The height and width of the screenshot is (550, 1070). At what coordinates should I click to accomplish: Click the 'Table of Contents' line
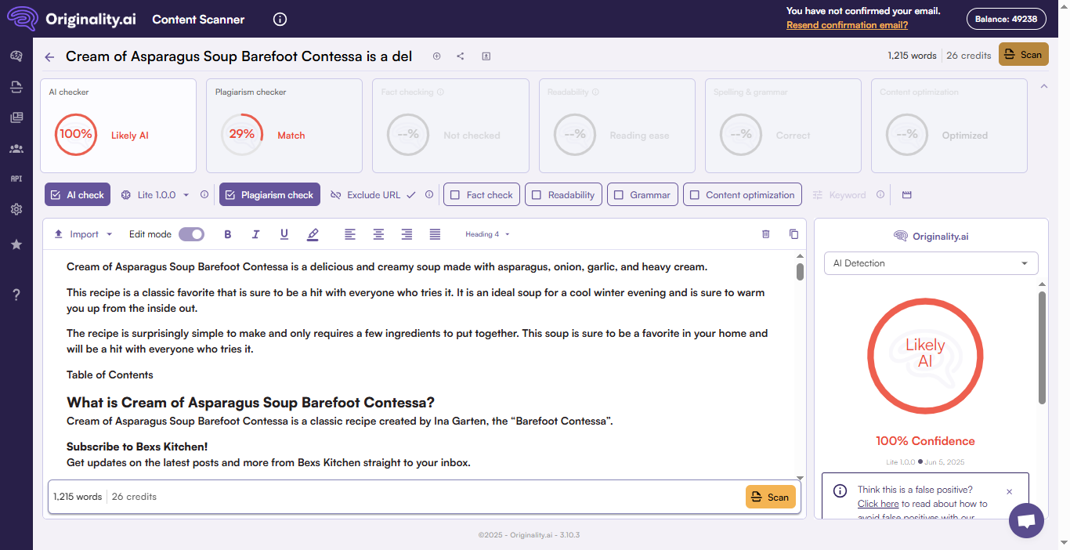tap(110, 375)
